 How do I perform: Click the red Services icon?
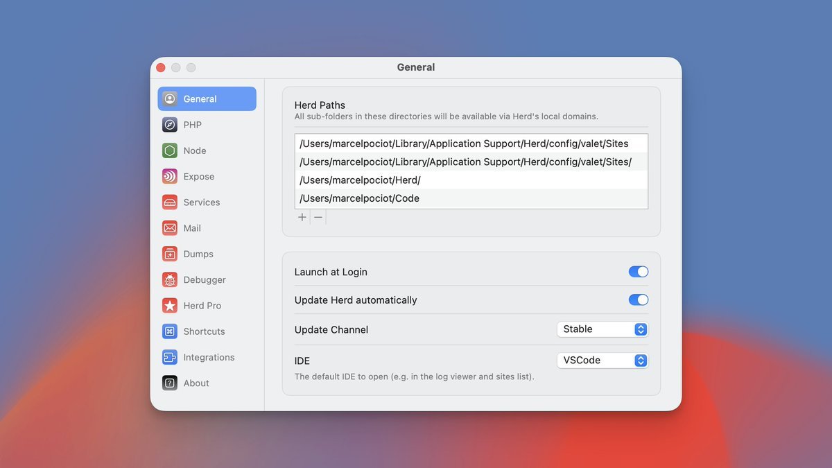pos(170,202)
